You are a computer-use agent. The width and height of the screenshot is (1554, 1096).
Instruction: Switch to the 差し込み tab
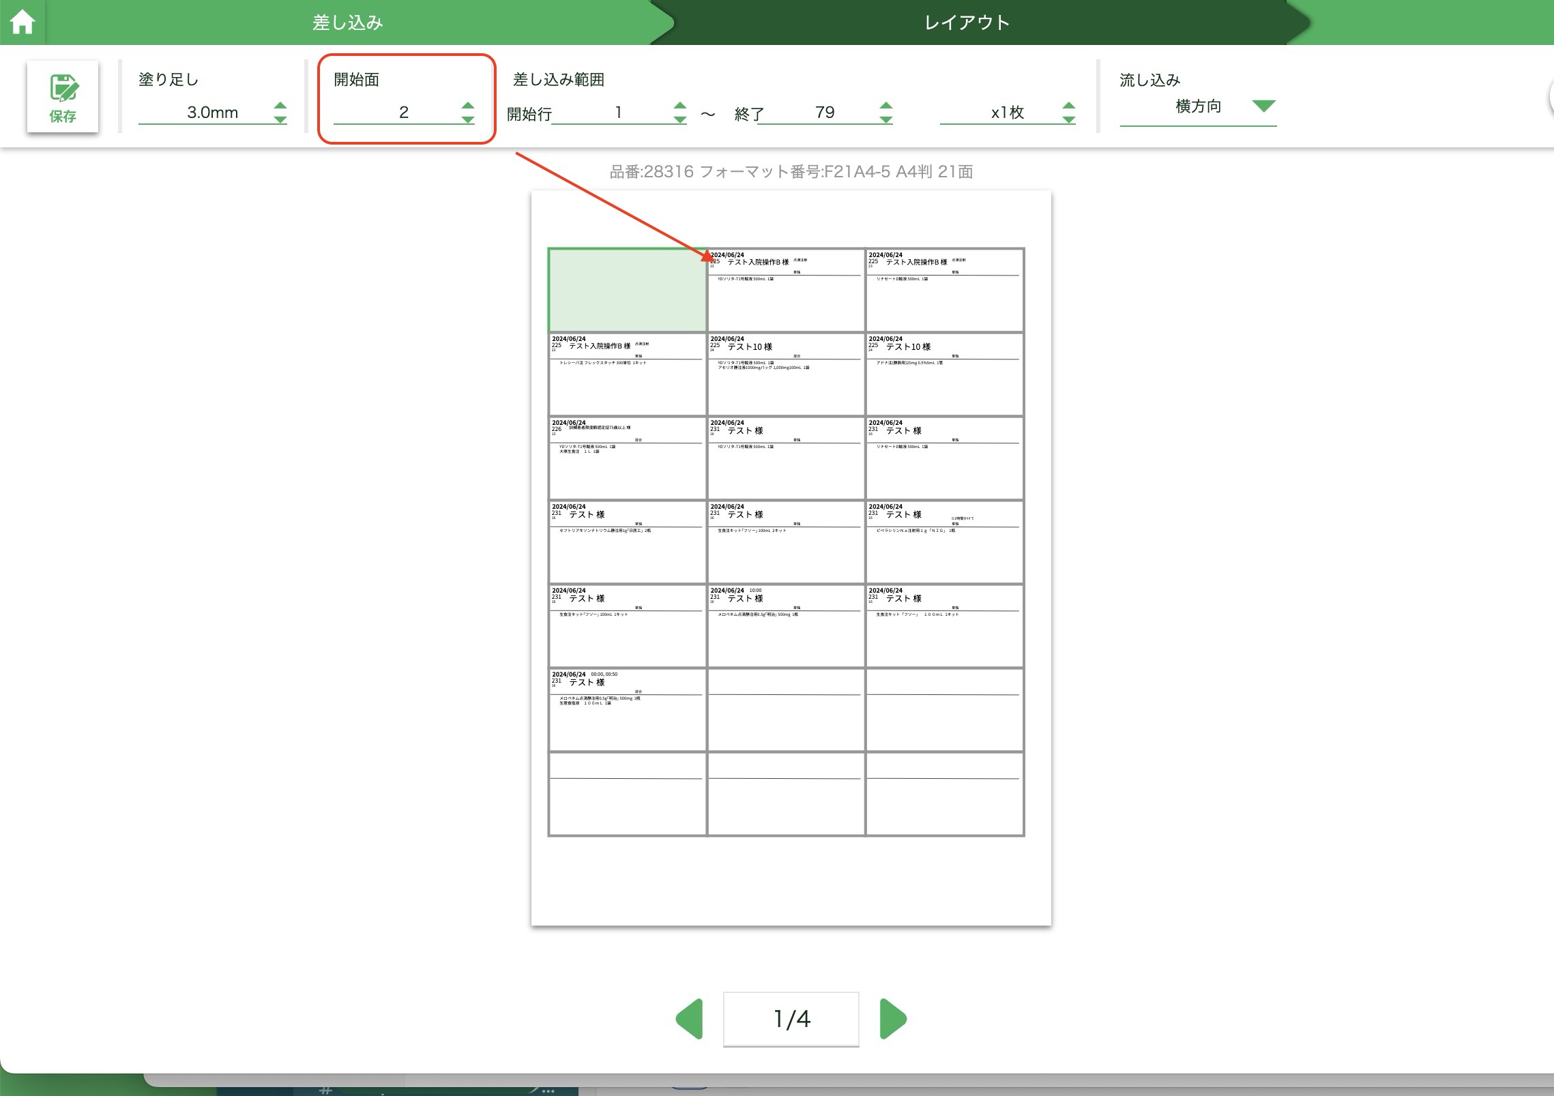(347, 23)
